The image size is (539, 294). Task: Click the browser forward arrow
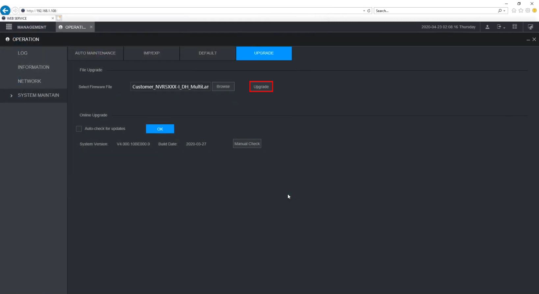tap(15, 11)
